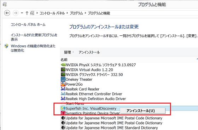198x130 pixels.
Task: Expand chevron before コントロール パネル breadcrumb
Action: [37, 13]
